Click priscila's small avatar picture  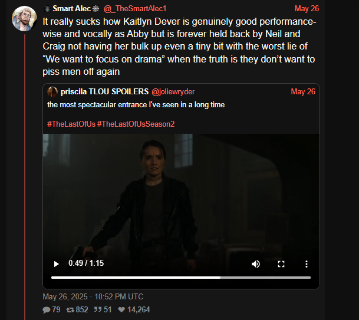(x=52, y=92)
